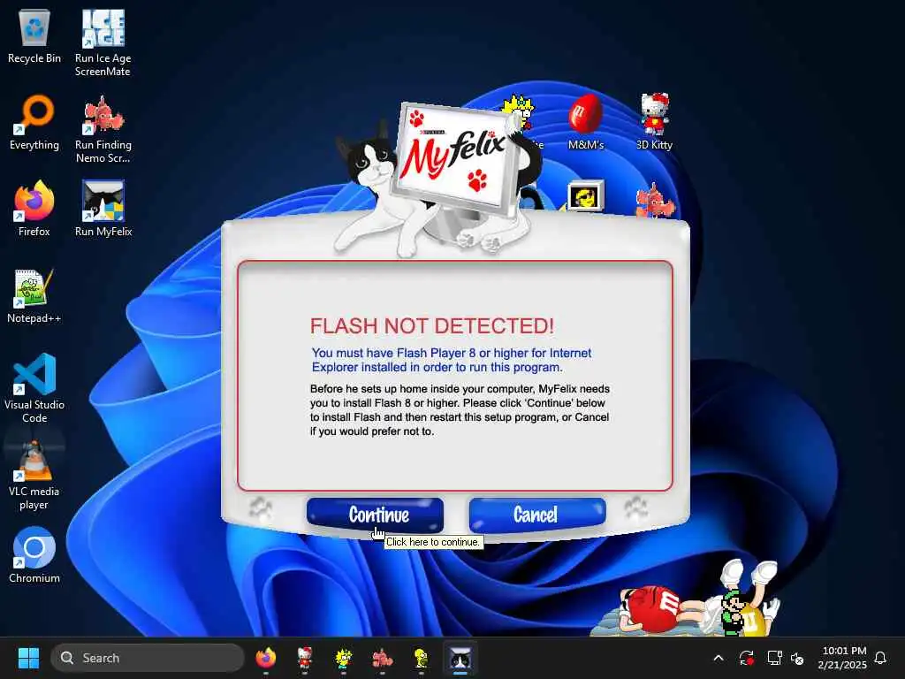Screen dimensions: 905x679
Task: Select the Run Ice Age ScreenMate shortcut
Action: click(103, 43)
